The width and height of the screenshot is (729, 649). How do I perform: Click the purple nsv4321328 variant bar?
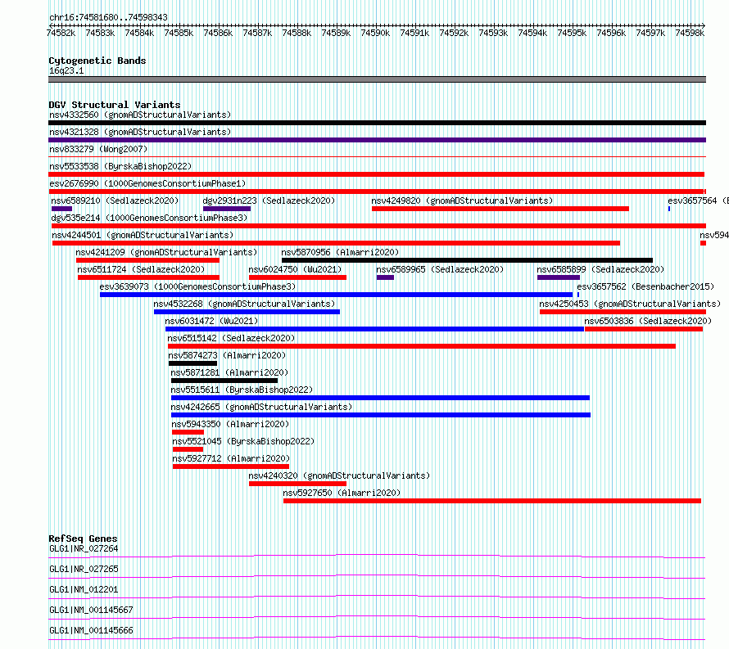(x=377, y=140)
